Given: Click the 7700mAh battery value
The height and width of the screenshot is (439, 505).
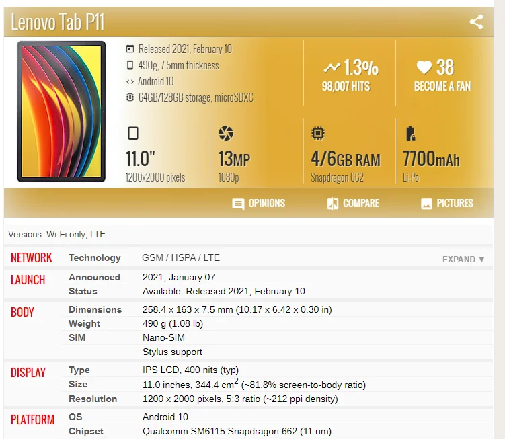Looking at the screenshot, I should (x=431, y=159).
